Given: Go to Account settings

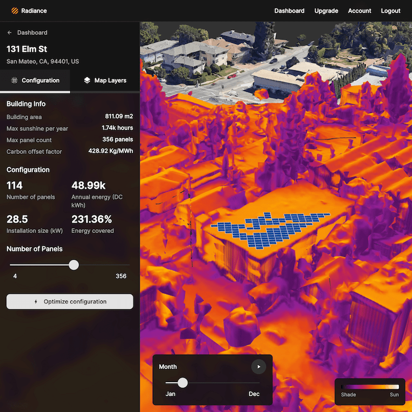Looking at the screenshot, I should tap(359, 11).
